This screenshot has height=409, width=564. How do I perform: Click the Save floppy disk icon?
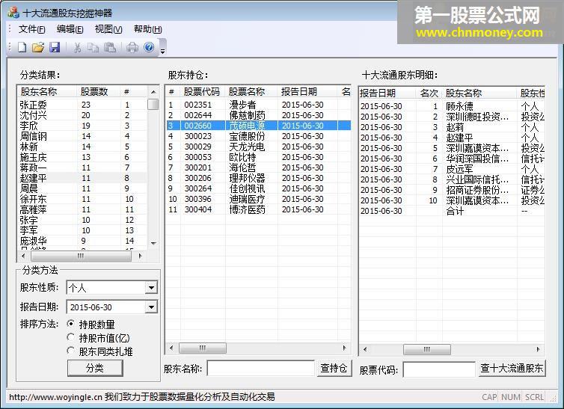(55, 47)
